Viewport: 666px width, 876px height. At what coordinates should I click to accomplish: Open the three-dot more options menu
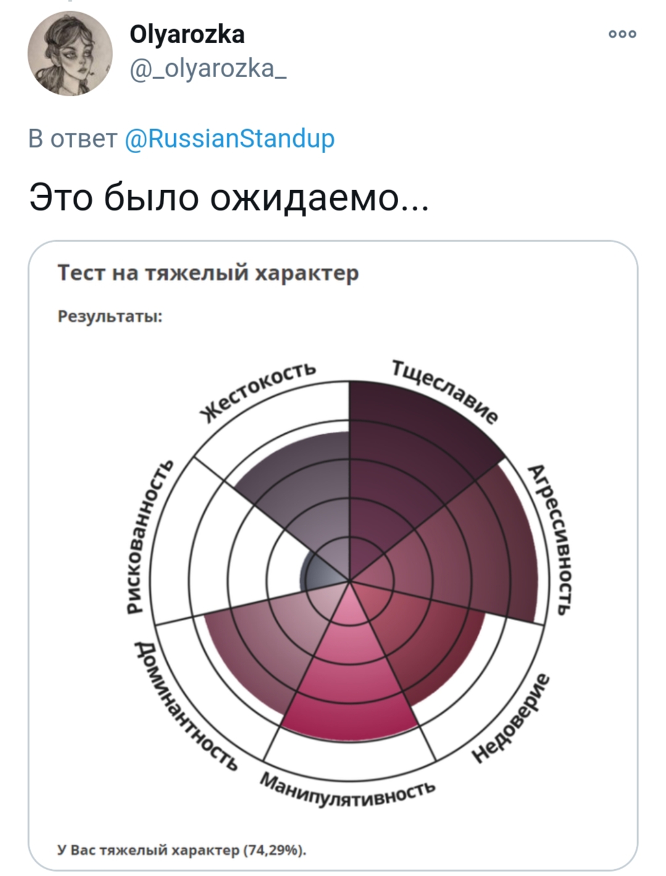[x=622, y=34]
